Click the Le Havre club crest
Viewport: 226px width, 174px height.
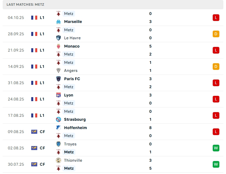click(x=58, y=38)
